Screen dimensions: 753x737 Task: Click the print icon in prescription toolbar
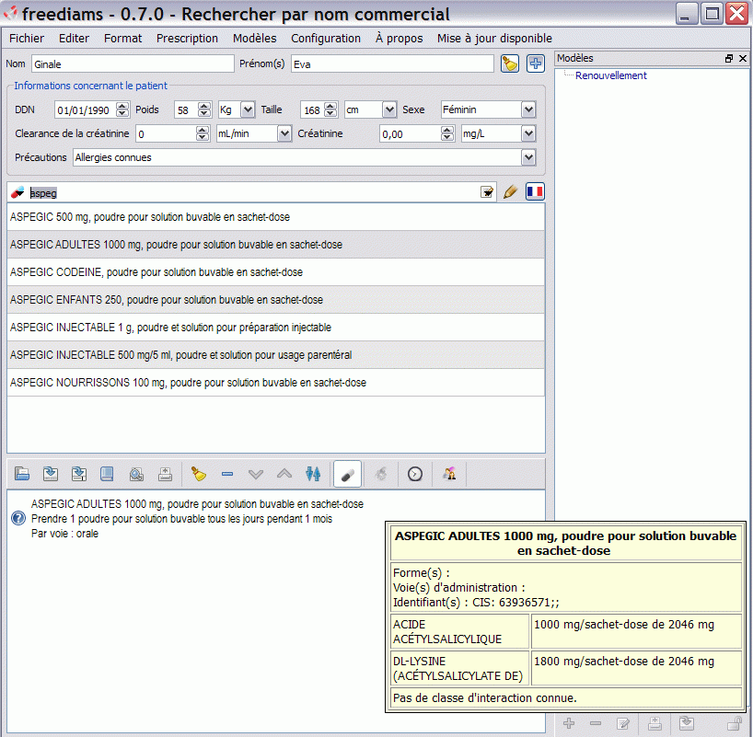[165, 474]
